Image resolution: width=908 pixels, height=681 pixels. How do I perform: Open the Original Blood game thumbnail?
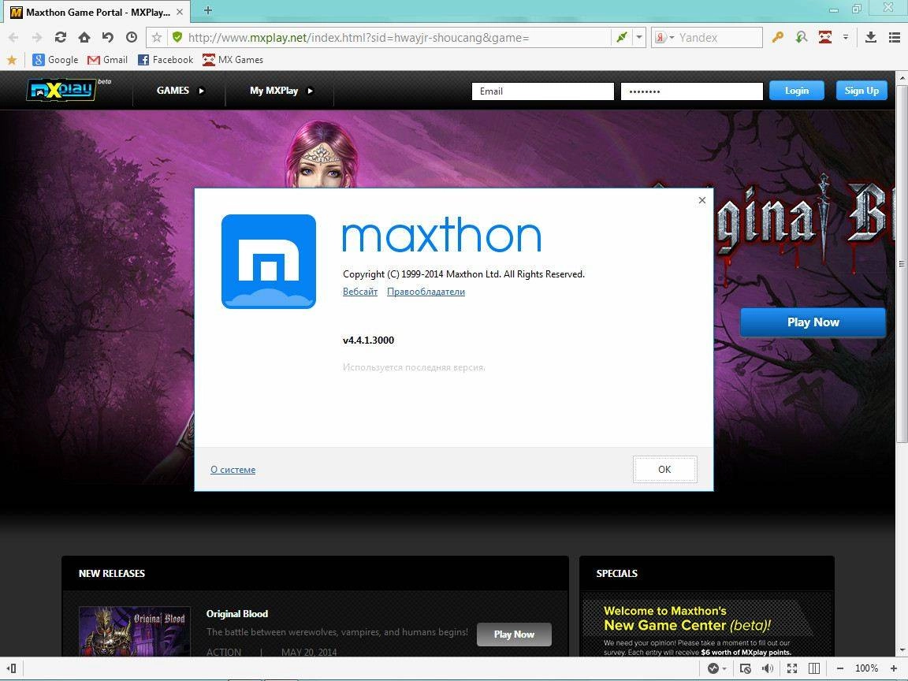point(134,631)
